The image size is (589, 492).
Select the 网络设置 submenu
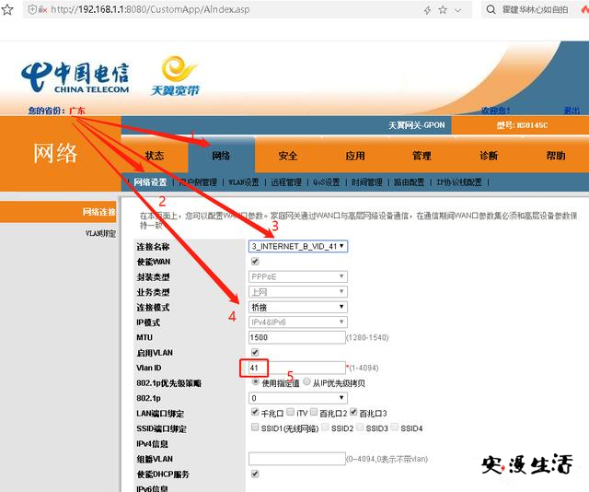pos(150,182)
